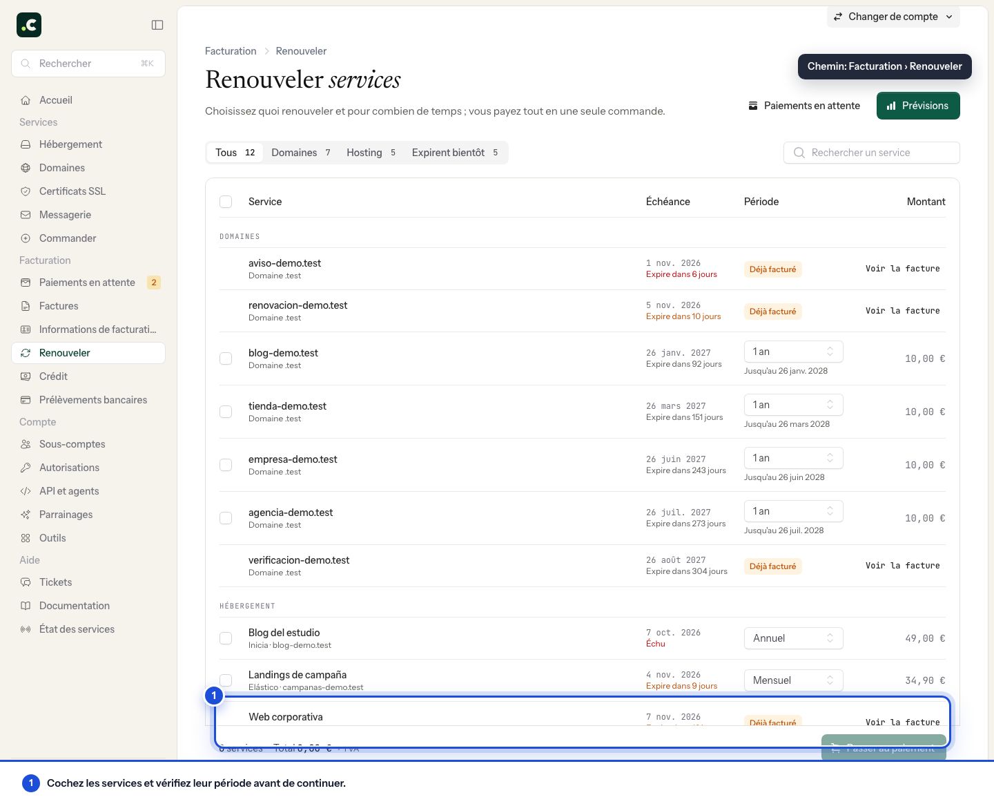Image resolution: width=994 pixels, height=804 pixels.
Task: Click the Autorisations key icon
Action: (x=26, y=468)
